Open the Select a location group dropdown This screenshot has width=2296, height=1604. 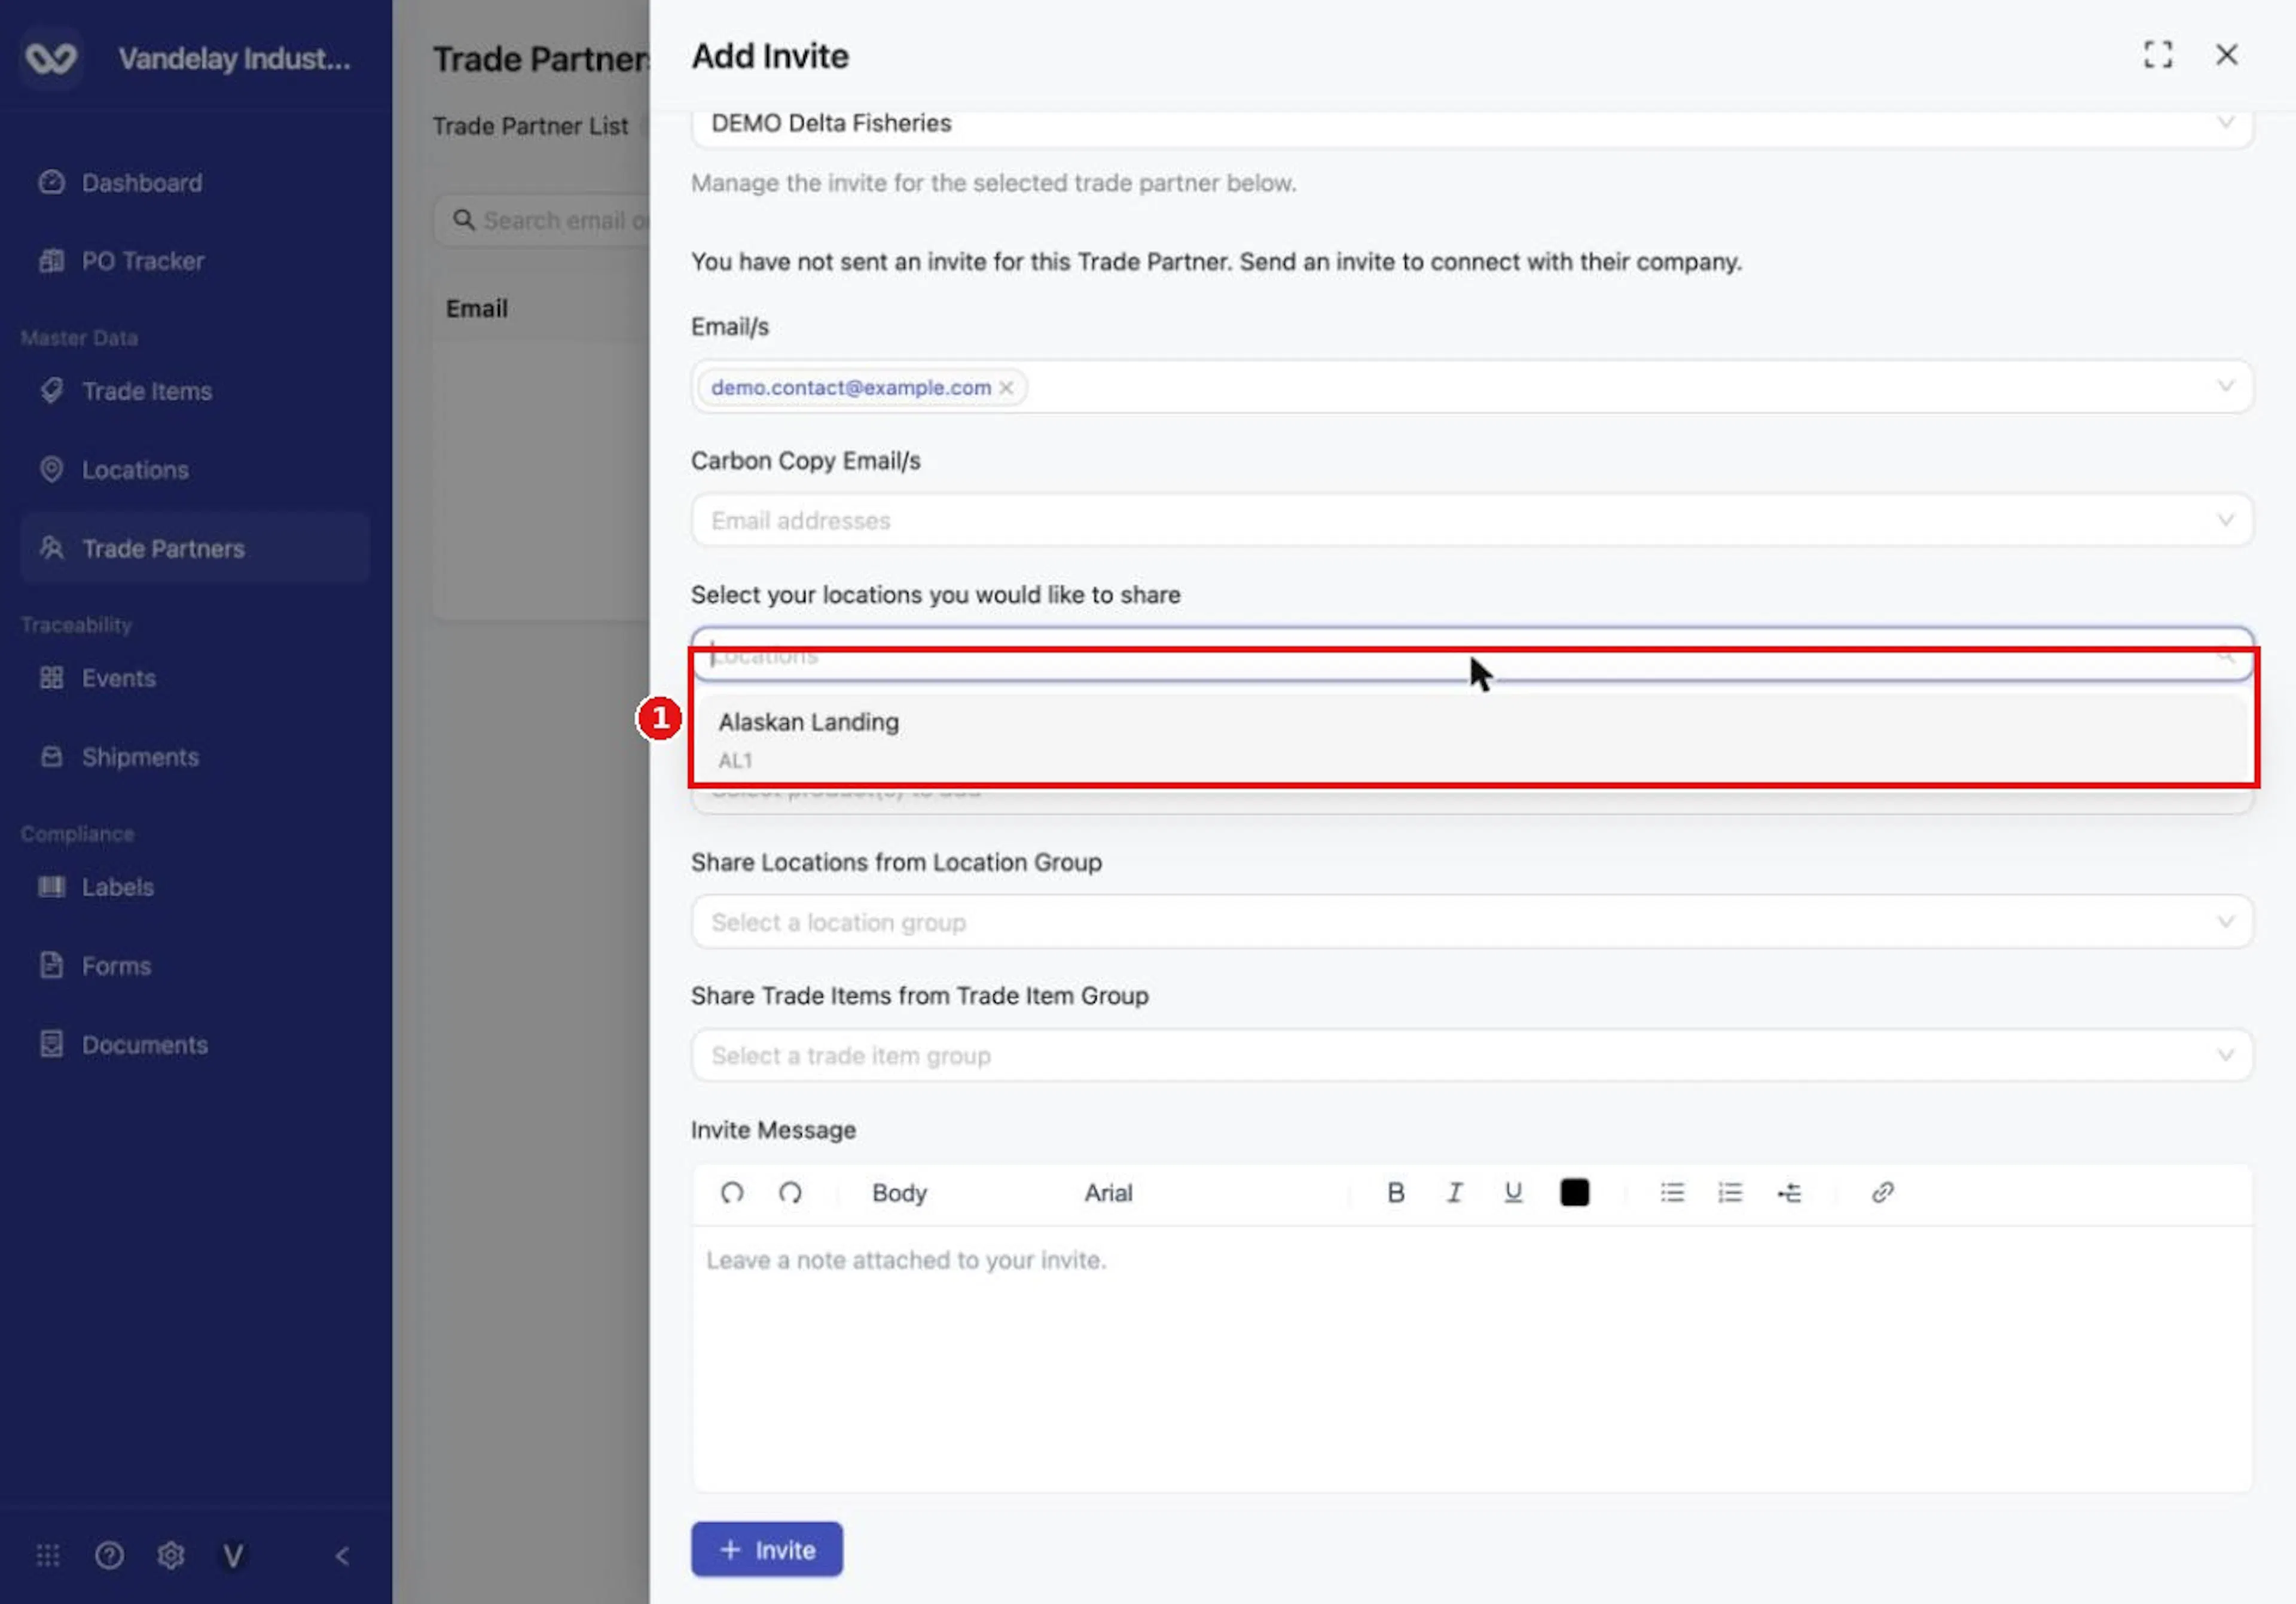point(1471,921)
